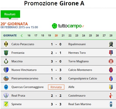116x109 pixels.
Task: Click the Rinviata status box
Action: point(56,87)
